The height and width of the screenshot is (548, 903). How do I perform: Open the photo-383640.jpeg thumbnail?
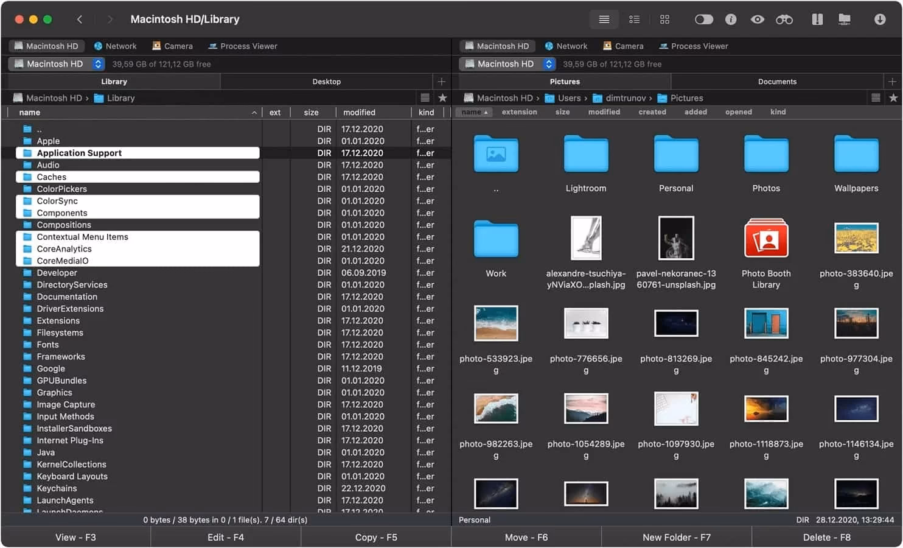[856, 239]
